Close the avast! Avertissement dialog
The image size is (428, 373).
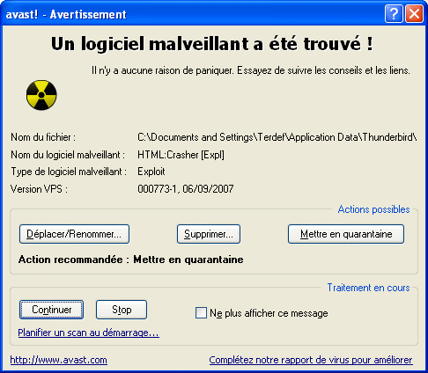[x=414, y=13]
